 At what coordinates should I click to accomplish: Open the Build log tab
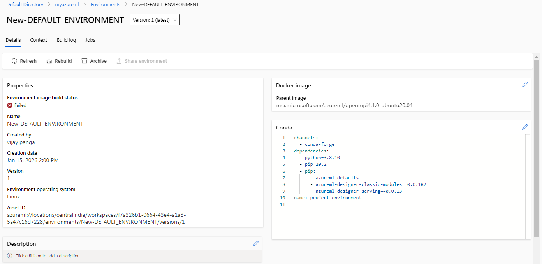66,40
